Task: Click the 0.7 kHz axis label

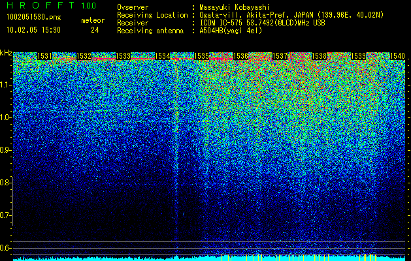Action: coord(6,215)
